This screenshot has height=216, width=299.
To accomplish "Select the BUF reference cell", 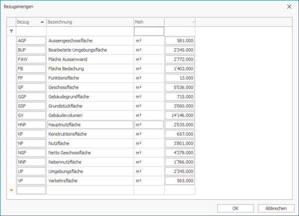I will click(31, 50).
